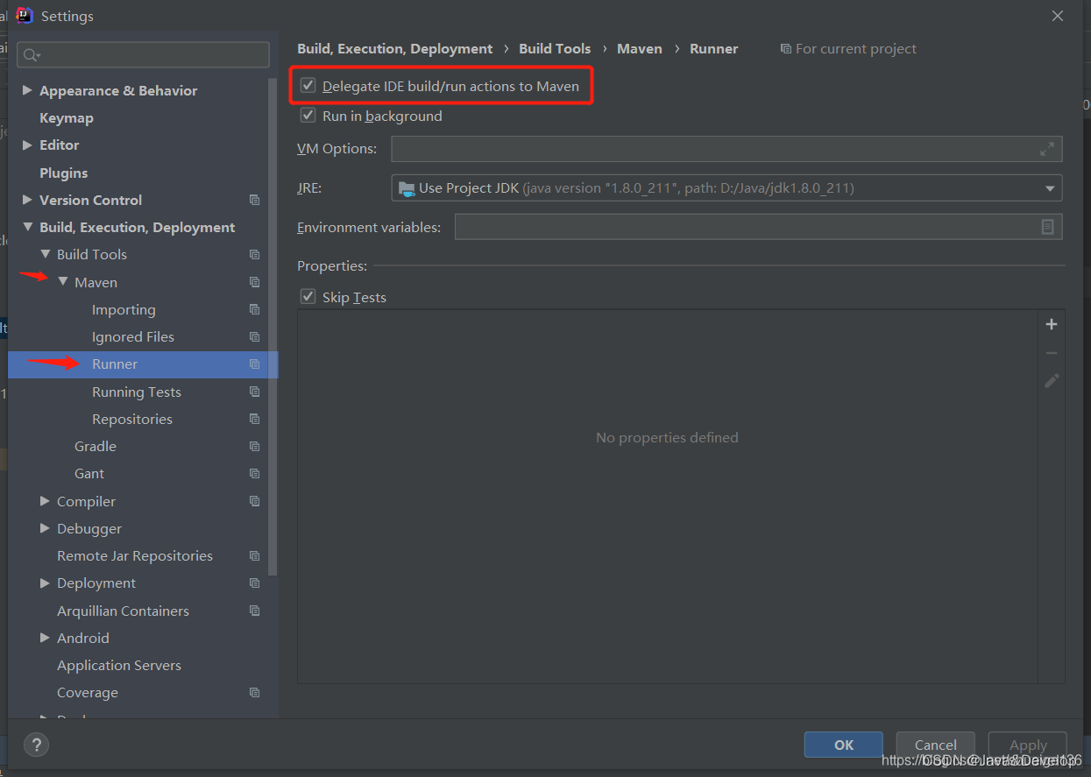Toggle Delegate IDE build/run actions to Maven checkbox
Viewport: 1091px width, 777px height.
click(308, 86)
